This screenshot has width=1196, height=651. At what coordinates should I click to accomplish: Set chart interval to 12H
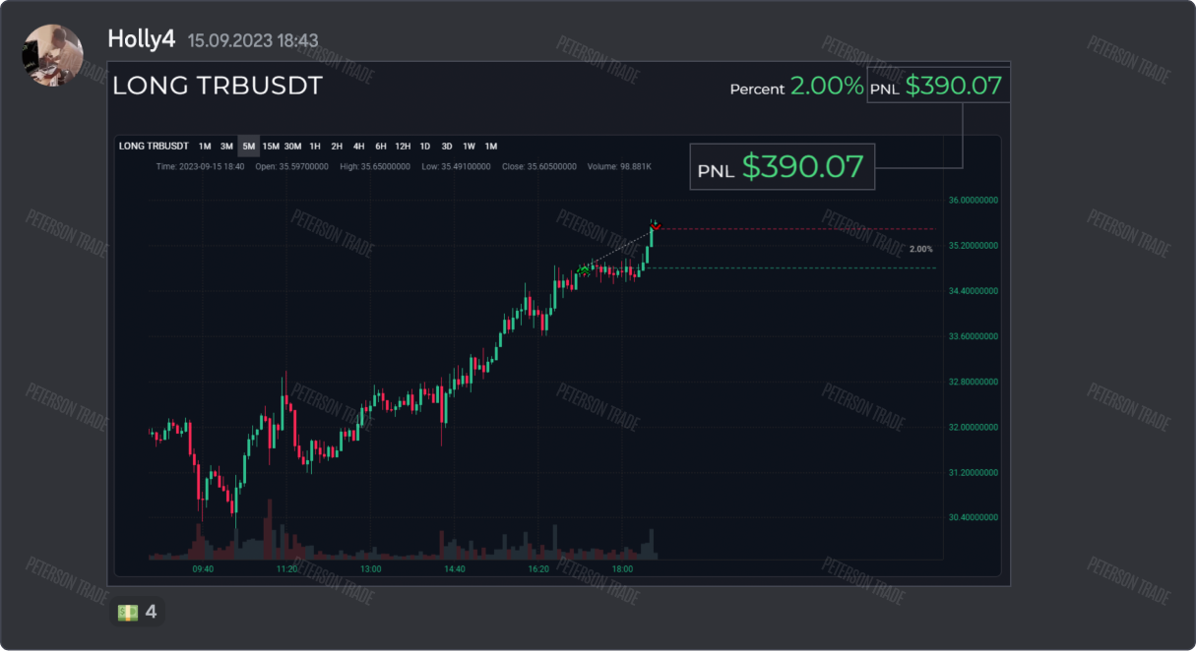(x=403, y=147)
